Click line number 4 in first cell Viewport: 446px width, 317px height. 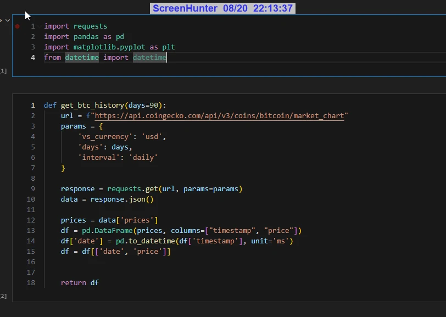coord(33,58)
